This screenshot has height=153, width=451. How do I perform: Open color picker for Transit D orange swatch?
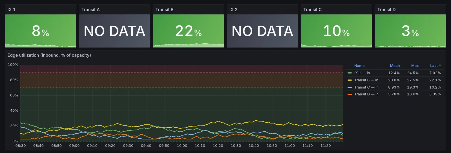click(x=350, y=94)
